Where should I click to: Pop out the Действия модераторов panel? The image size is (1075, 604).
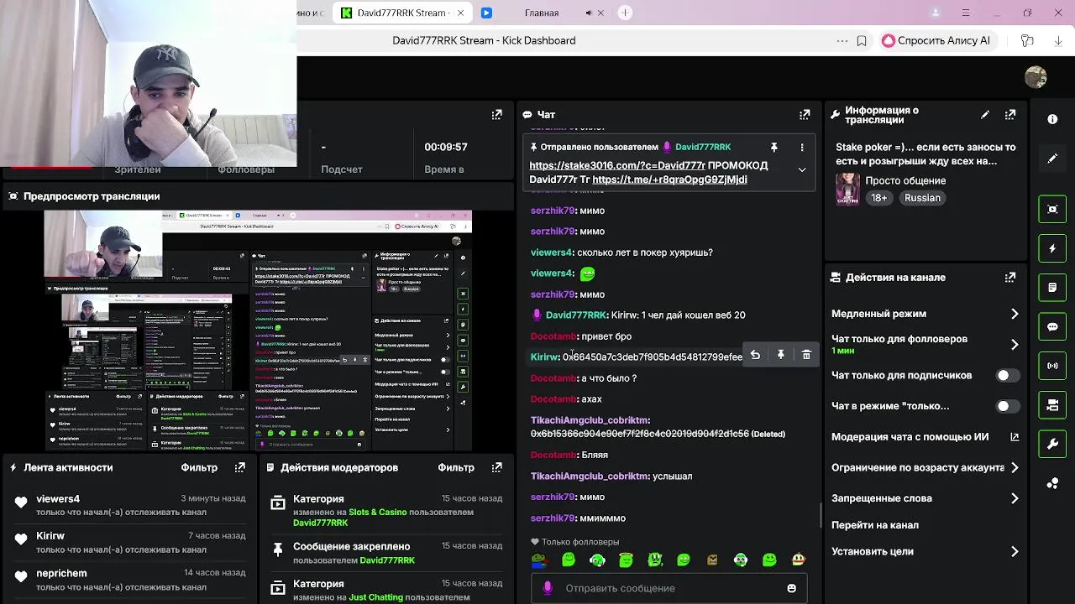pyautogui.click(x=496, y=467)
